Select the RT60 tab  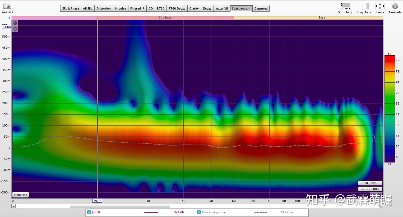[160, 8]
